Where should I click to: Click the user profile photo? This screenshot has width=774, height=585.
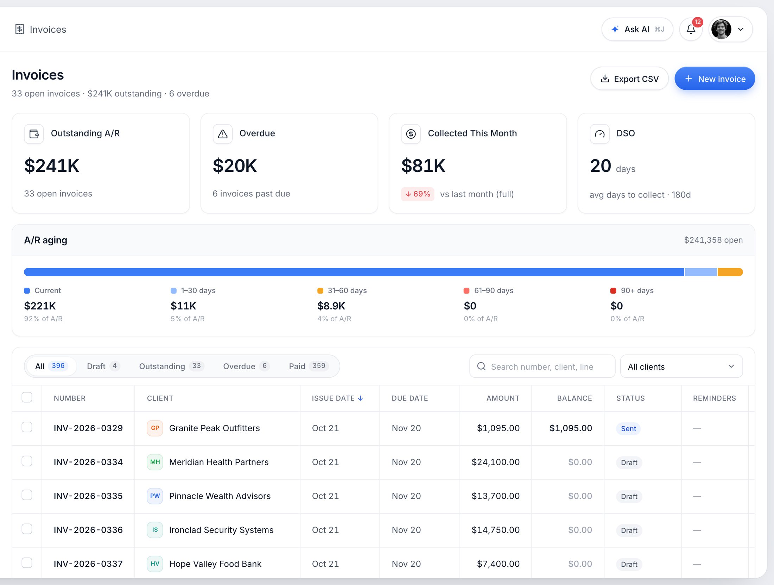pyautogui.click(x=721, y=29)
